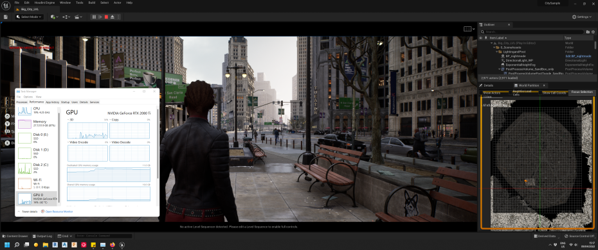Screen dimensions: 598x250
Task: Open the play options three-dot menu
Action: click(119, 17)
